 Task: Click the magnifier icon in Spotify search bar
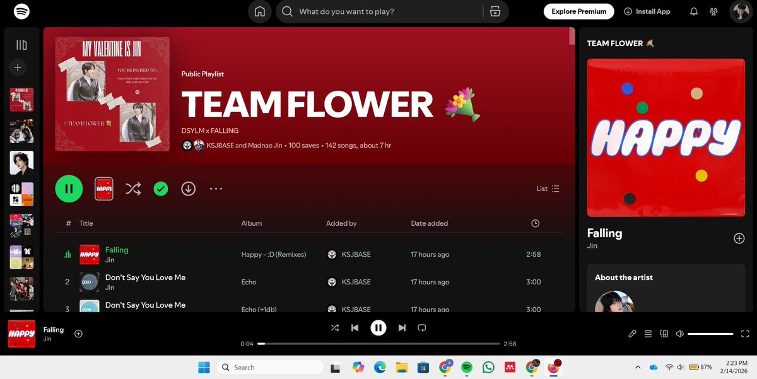pos(287,11)
